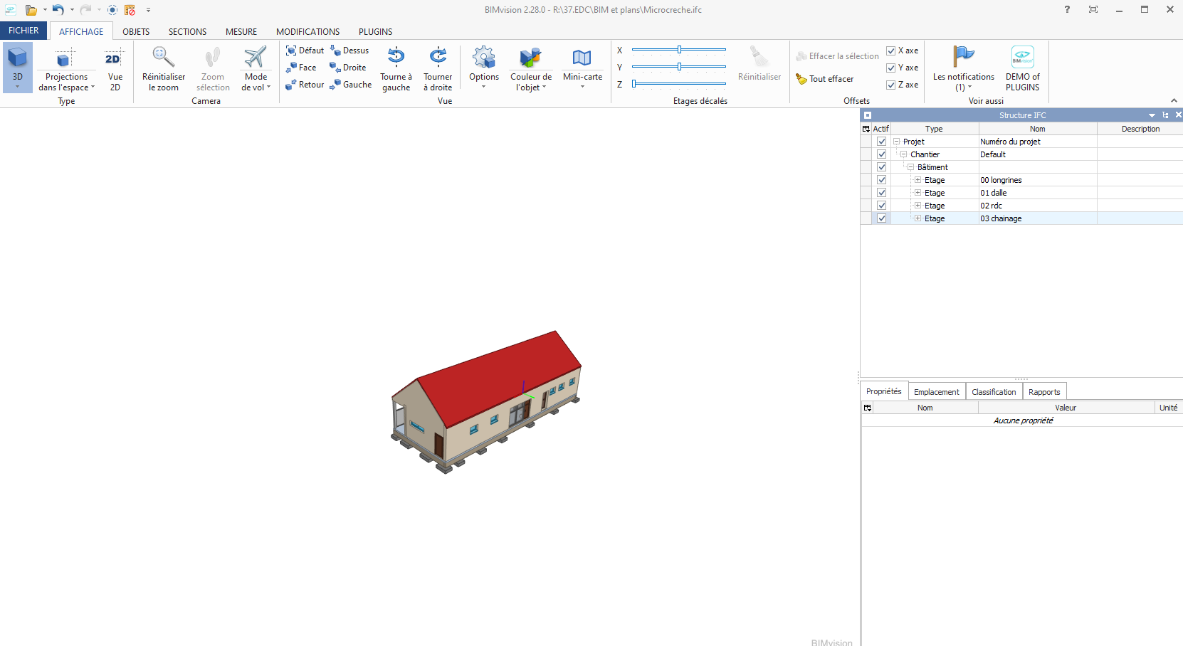Rotate view with Tourne à gauche

pos(396,68)
